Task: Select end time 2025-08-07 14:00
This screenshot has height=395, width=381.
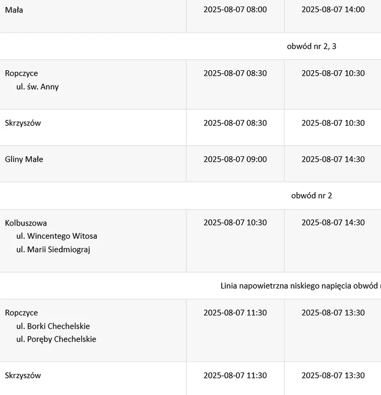Action: [333, 9]
